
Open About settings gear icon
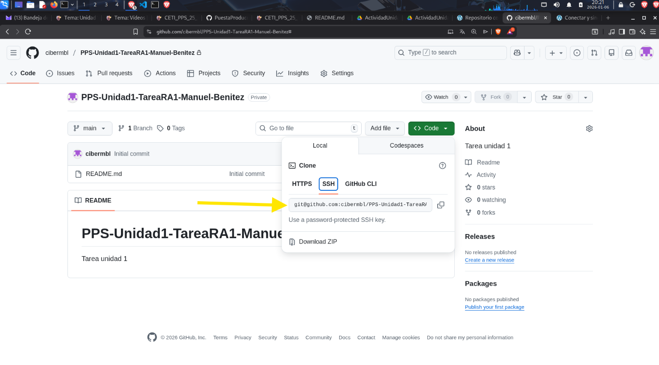pyautogui.click(x=589, y=129)
